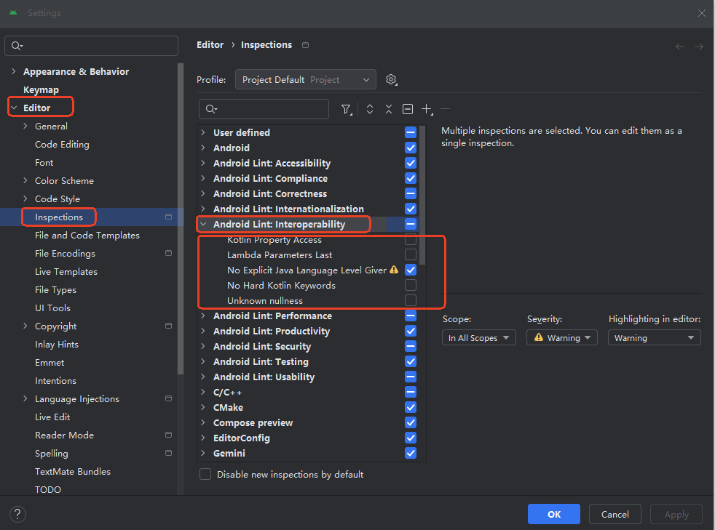Click the inspections list scrollbar
Viewport: 715px width, 530px height.
pyautogui.click(x=422, y=195)
